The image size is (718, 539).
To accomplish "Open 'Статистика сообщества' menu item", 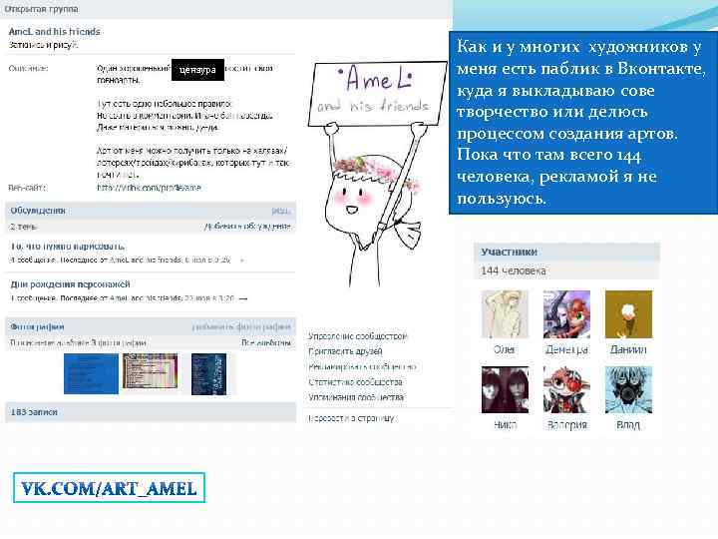I will point(355,381).
